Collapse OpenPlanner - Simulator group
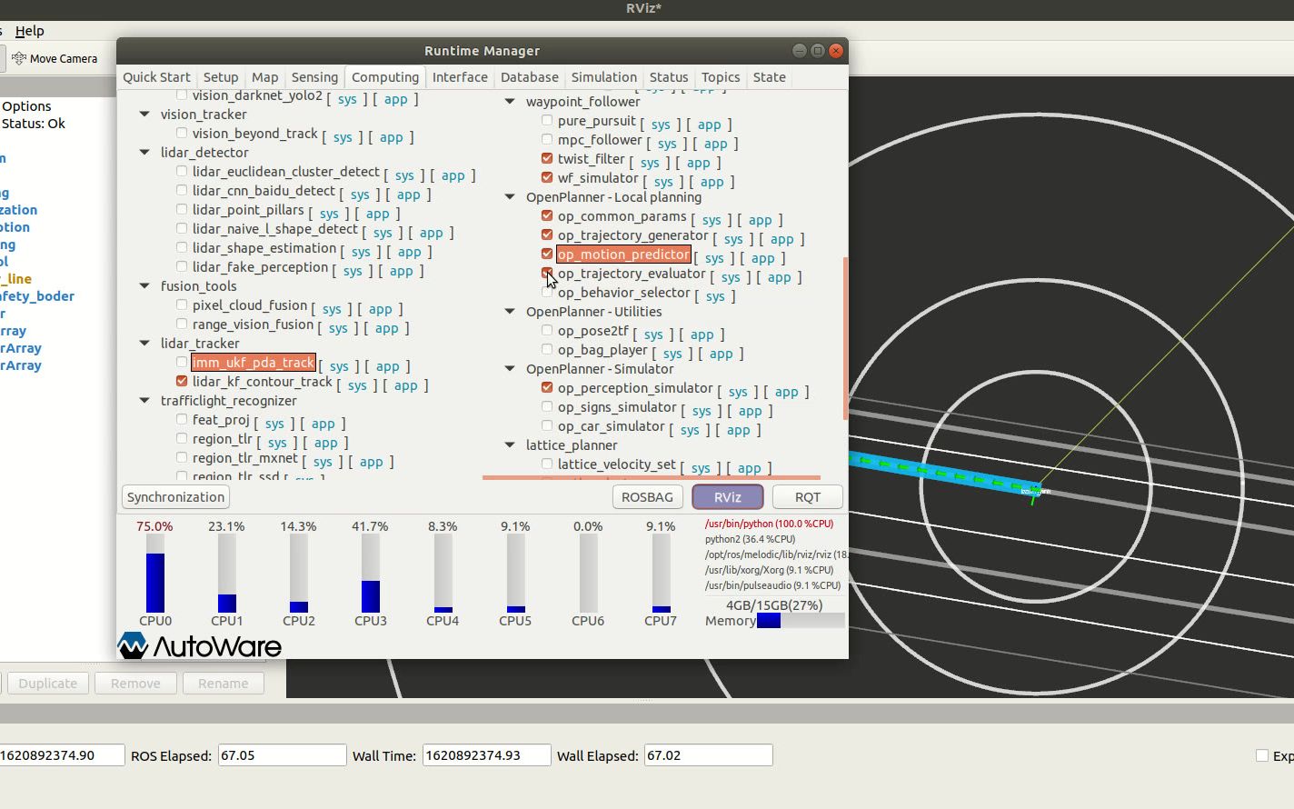This screenshot has width=1294, height=809. [x=510, y=368]
